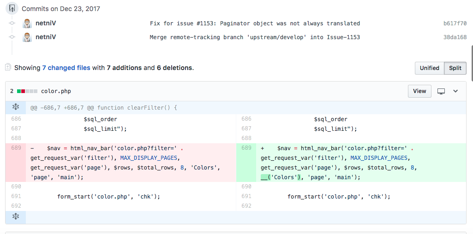Open netniV profile on the Paginator fix commit

point(46,23)
